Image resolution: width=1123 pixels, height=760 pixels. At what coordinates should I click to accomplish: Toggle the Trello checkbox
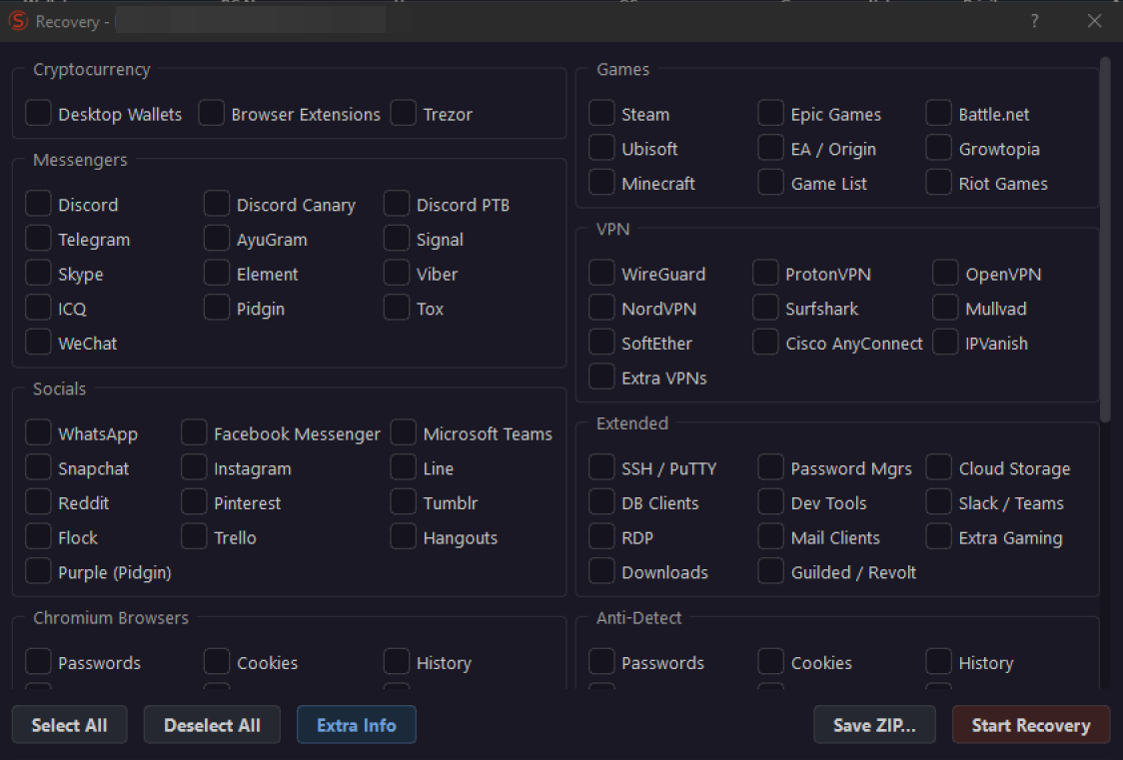pos(194,536)
